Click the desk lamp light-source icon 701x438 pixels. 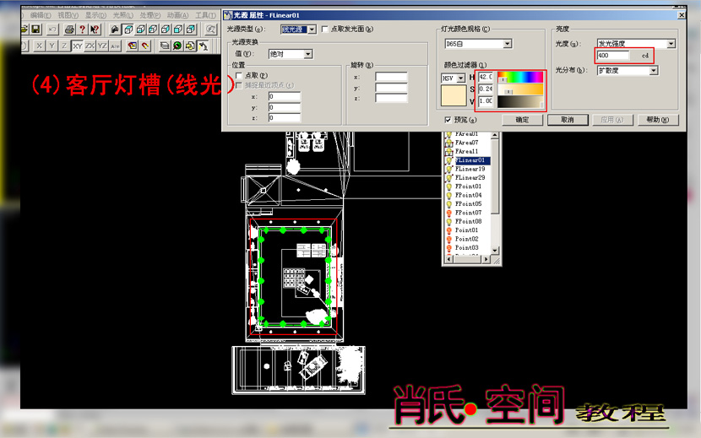(x=204, y=46)
